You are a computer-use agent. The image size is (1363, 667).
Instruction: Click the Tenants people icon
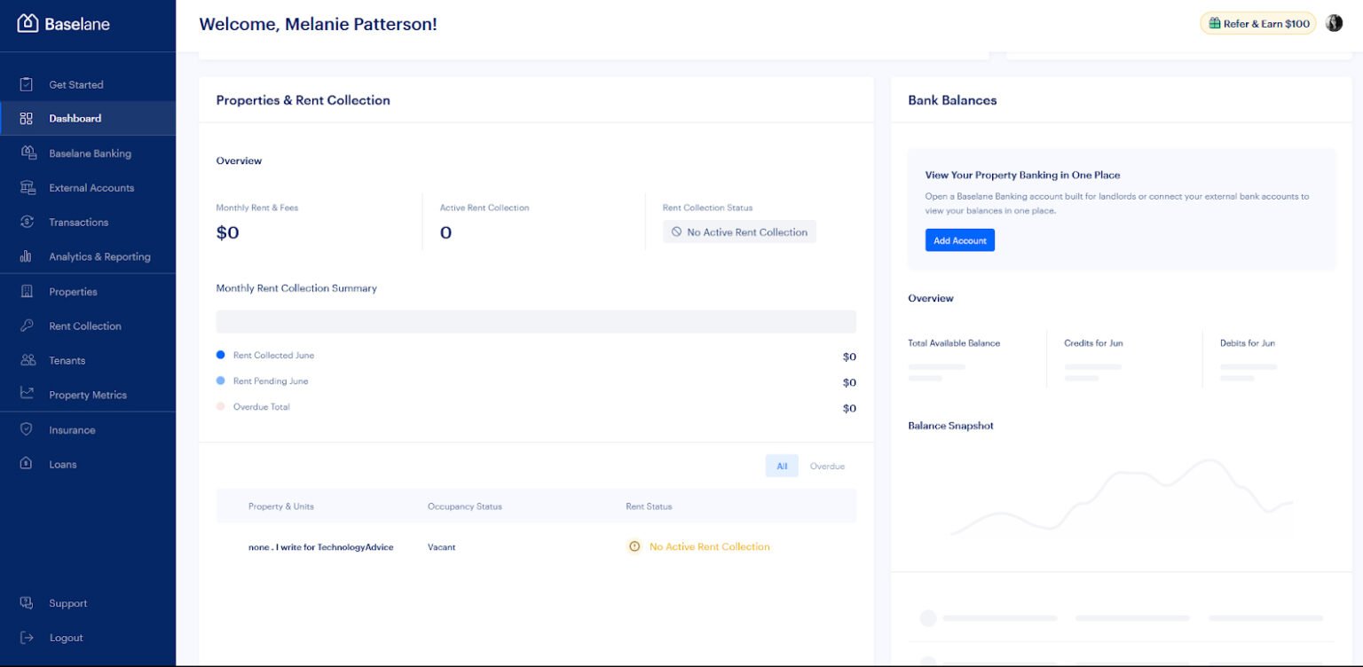[x=28, y=360]
